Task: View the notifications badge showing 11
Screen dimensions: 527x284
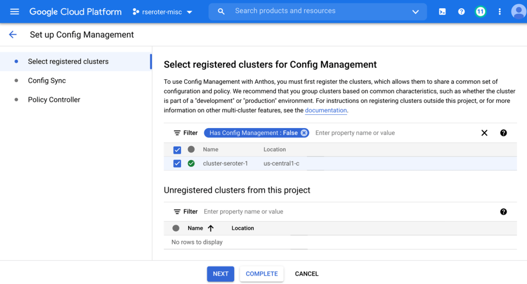Action: (x=481, y=11)
